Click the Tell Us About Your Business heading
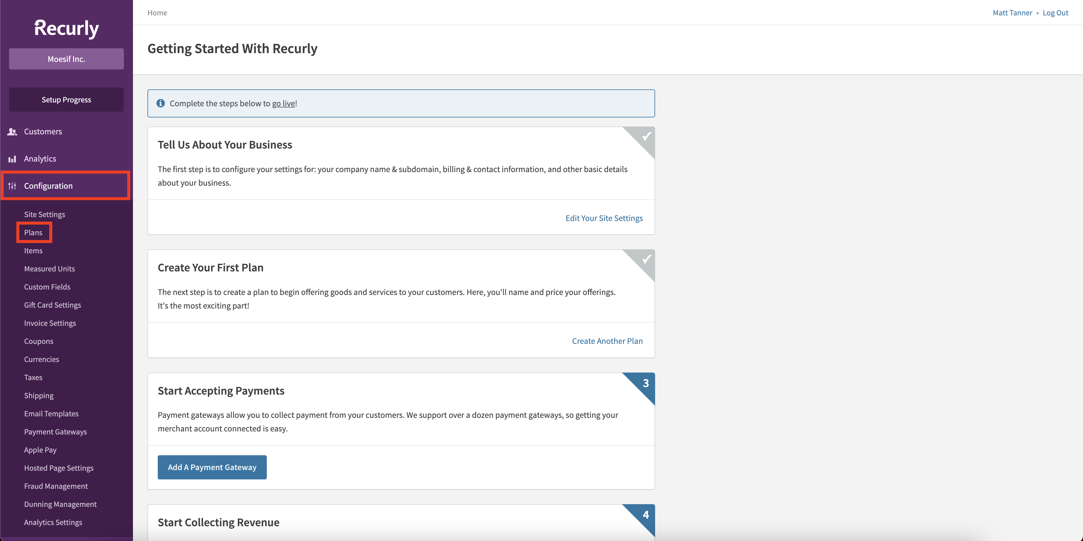This screenshot has width=1083, height=541. click(x=225, y=145)
